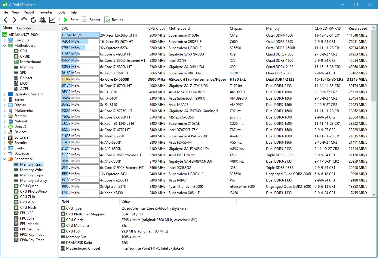Screen dimensions: 378x258
Task: Expand the Network tree node
Action: pyautogui.click(x=5, y=121)
